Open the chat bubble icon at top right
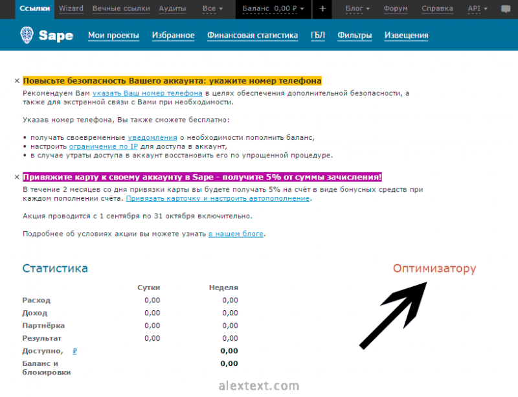The width and height of the screenshot is (518, 397). (x=506, y=9)
